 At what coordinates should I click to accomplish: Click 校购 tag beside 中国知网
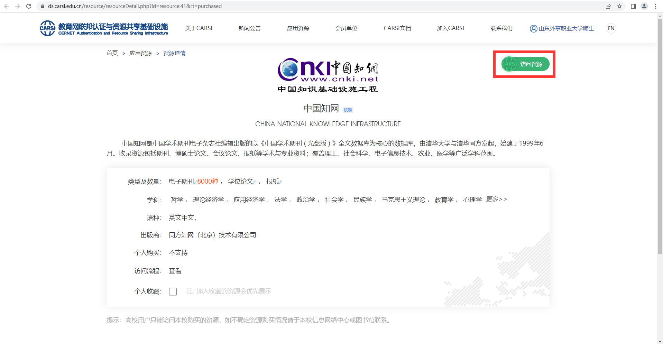pos(348,110)
